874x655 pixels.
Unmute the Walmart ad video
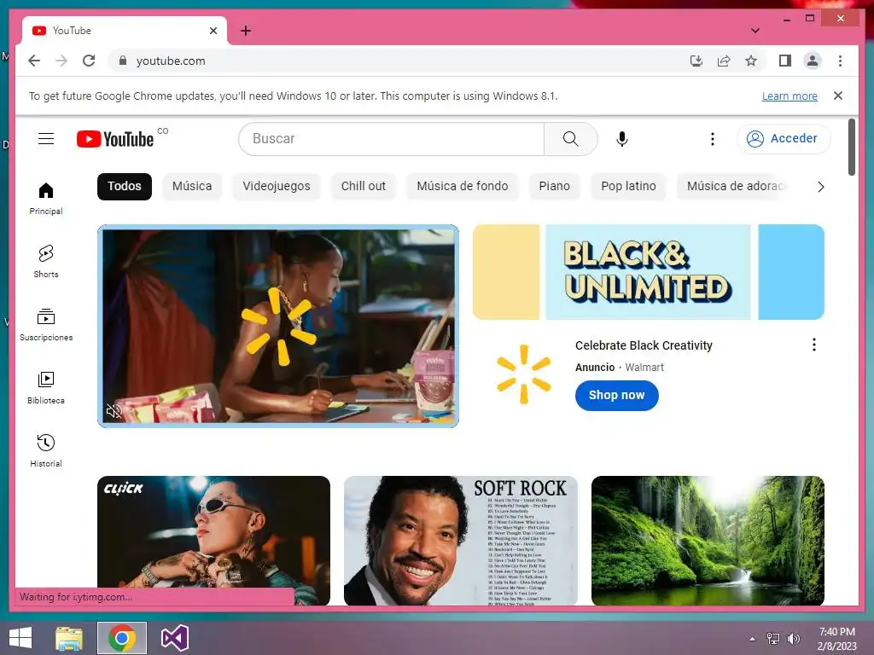click(114, 412)
